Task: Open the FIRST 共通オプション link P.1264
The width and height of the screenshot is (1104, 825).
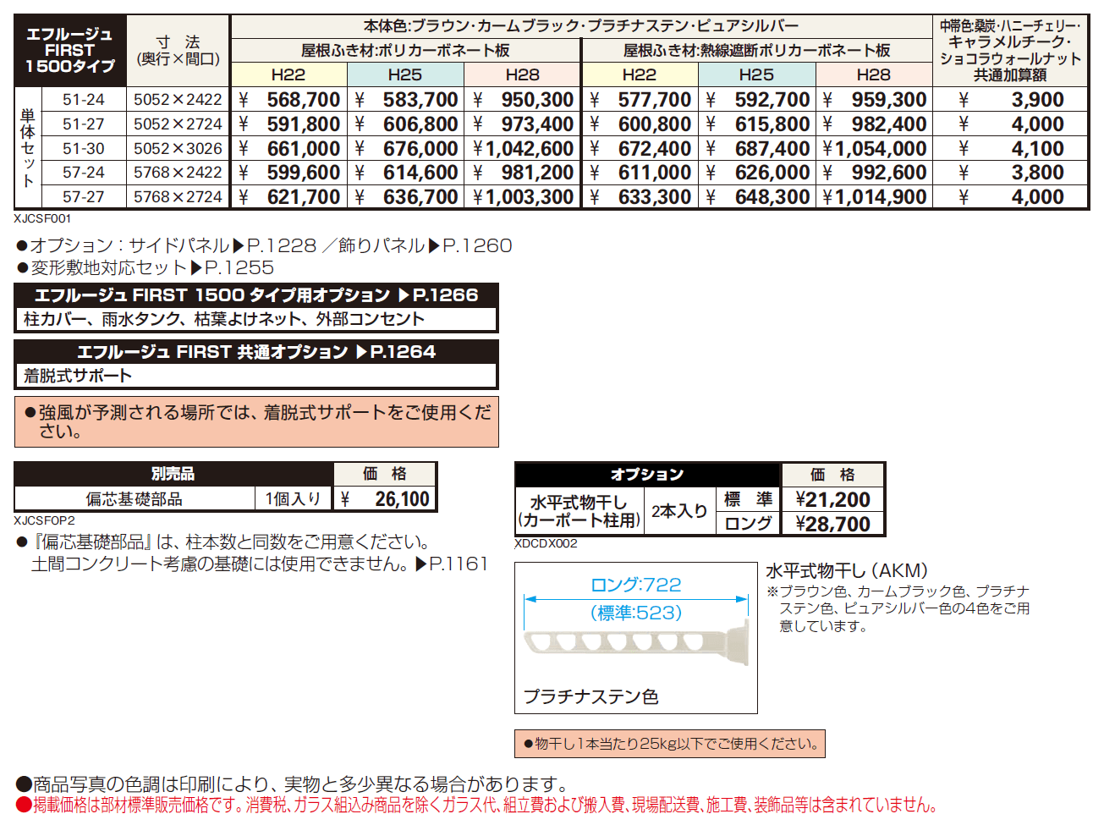Action: (x=254, y=352)
